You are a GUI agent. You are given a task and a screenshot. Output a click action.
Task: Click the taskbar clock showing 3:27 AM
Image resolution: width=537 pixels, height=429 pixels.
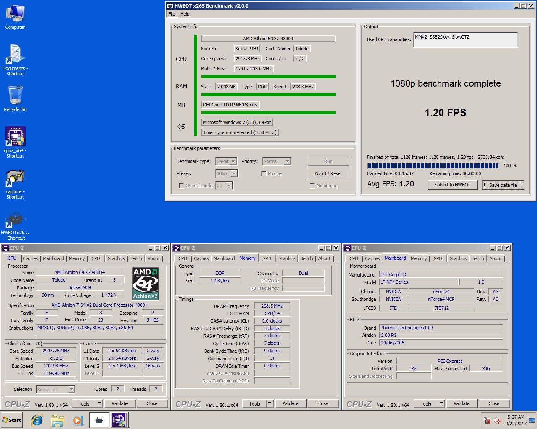(516, 420)
